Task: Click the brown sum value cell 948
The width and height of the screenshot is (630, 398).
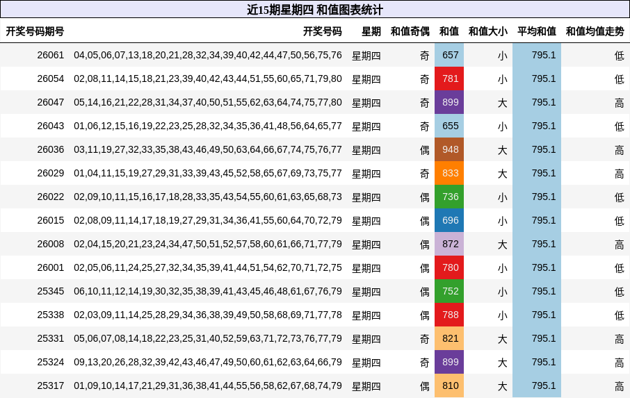Action: (x=449, y=149)
